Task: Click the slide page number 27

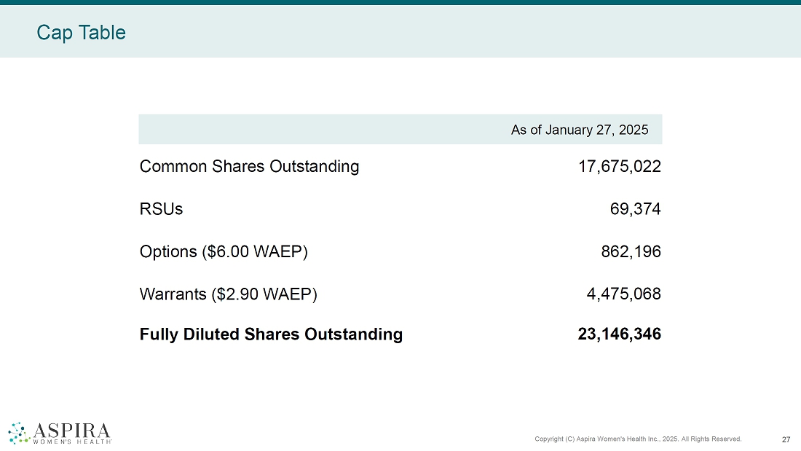Action: 786,439
